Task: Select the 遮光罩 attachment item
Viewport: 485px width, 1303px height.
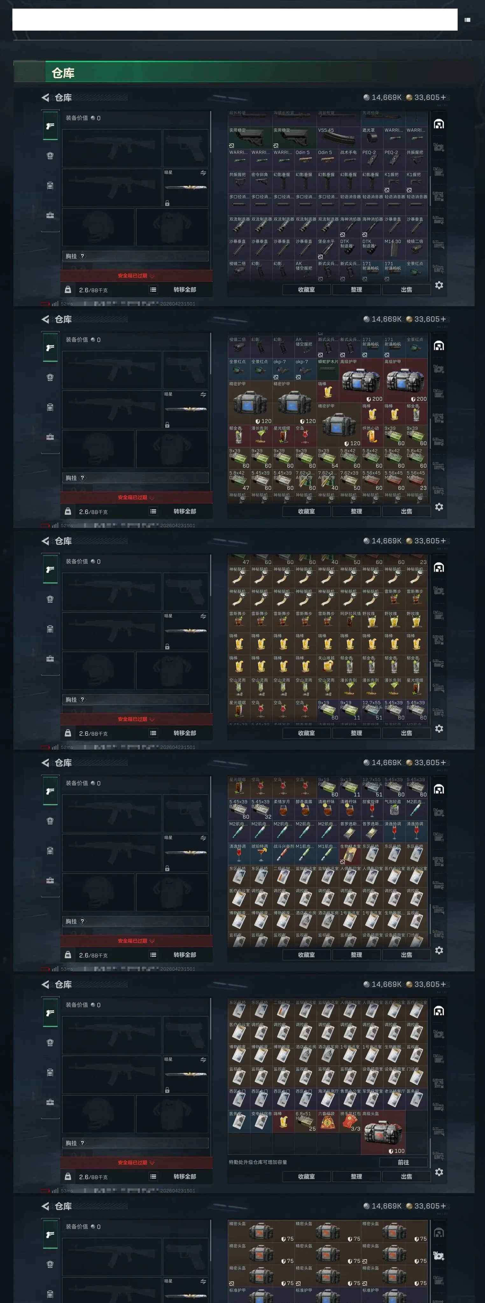Action: click(x=372, y=138)
